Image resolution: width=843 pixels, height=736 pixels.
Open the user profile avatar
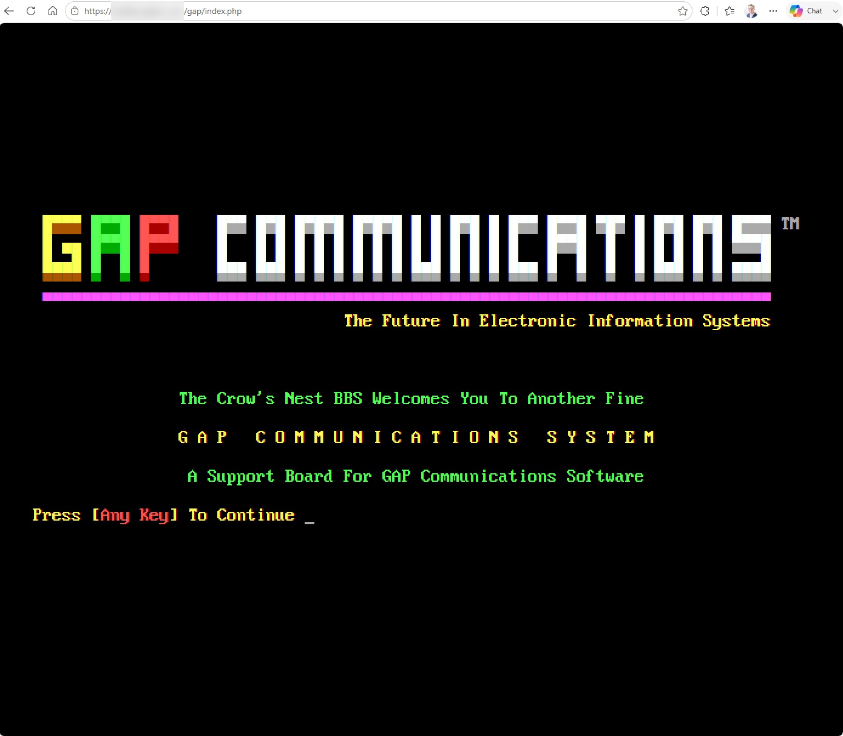point(751,11)
